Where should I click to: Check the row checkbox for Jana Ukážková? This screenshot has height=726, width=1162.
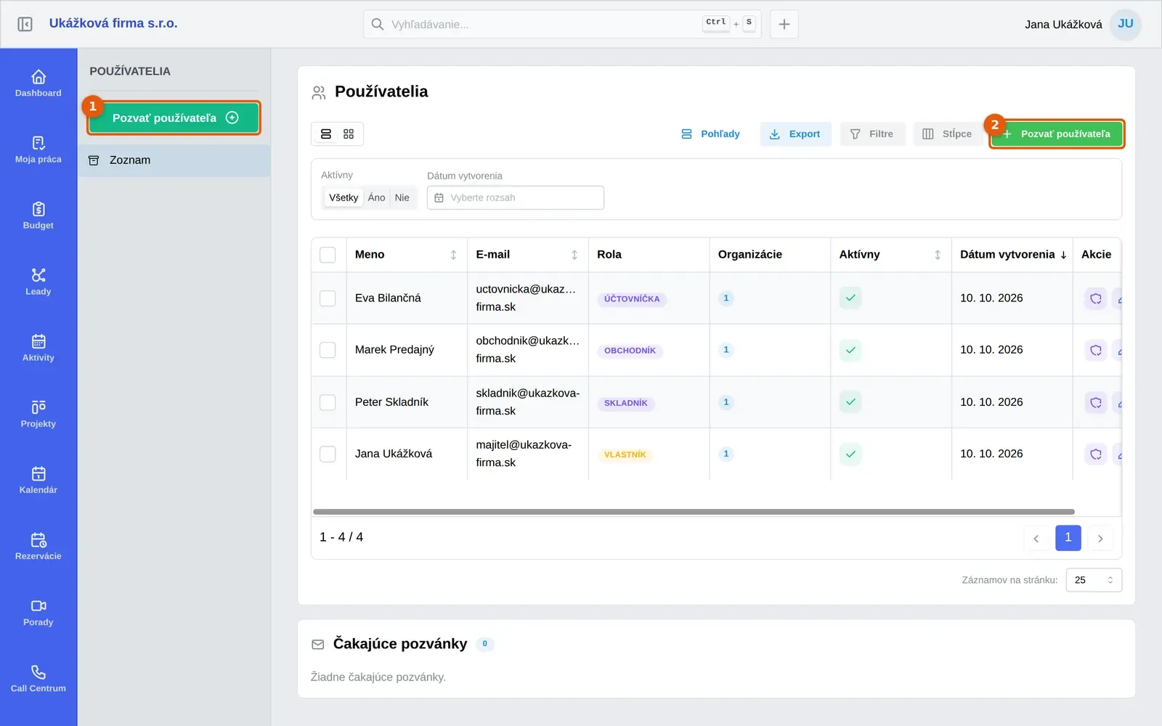[328, 454]
